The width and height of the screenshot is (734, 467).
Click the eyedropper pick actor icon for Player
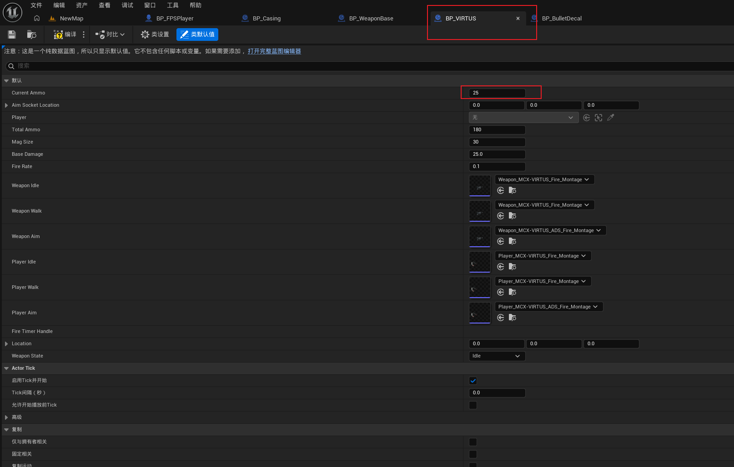(x=611, y=118)
